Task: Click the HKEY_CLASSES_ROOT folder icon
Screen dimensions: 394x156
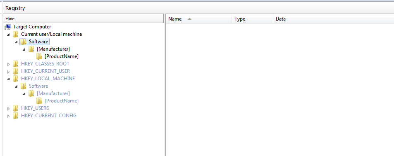Action: pos(16,64)
